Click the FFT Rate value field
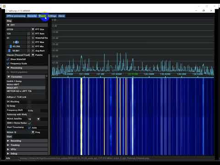Viewport: 220px width, 165px height. [16, 33]
